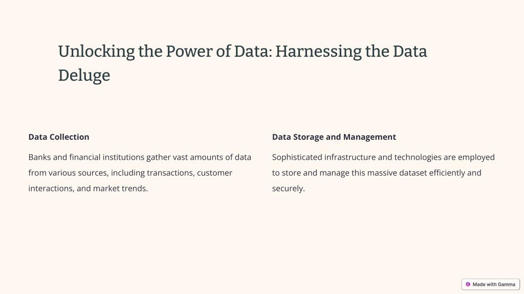The height and width of the screenshot is (294, 524).
Task: Select the 'Data Storage and Management' heading
Action: pyautogui.click(x=334, y=137)
